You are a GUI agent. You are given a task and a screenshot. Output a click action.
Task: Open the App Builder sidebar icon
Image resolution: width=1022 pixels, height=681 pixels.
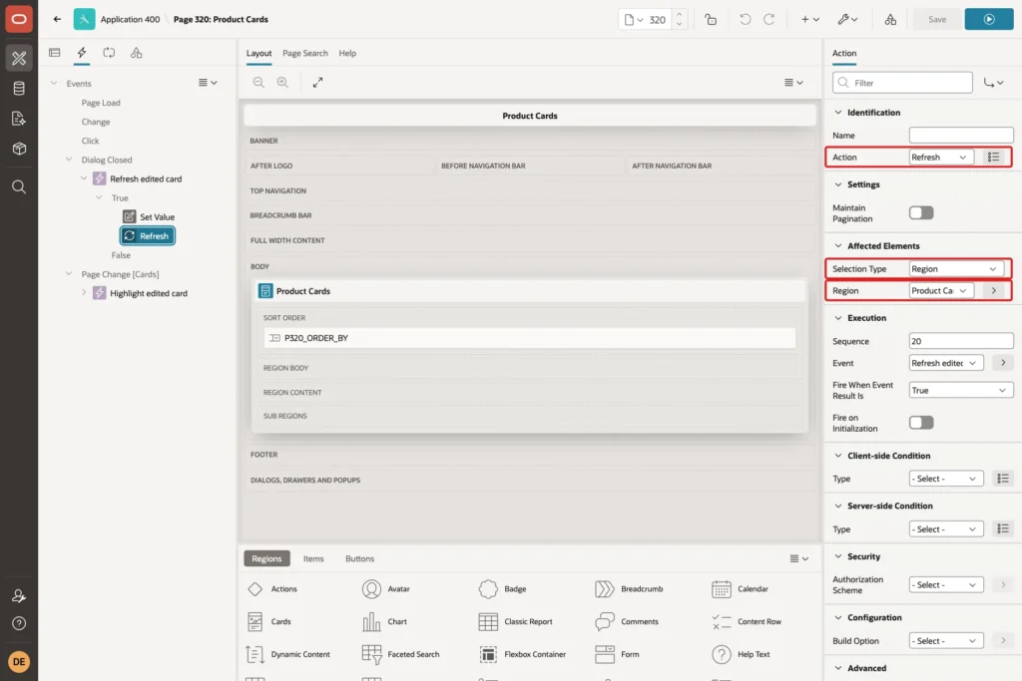[x=19, y=58]
